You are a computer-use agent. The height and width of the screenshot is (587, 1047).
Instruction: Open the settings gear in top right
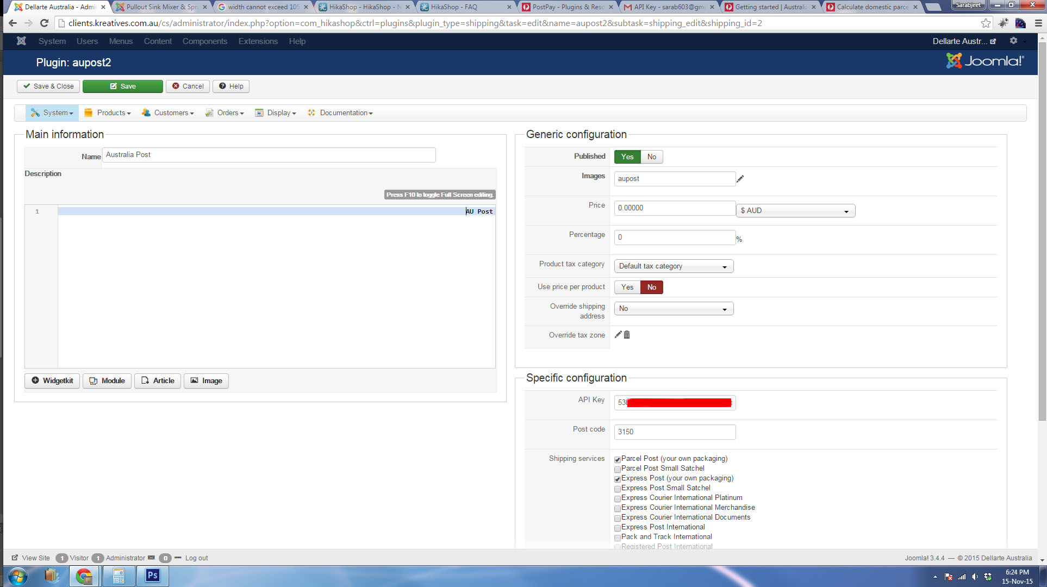tap(1013, 41)
